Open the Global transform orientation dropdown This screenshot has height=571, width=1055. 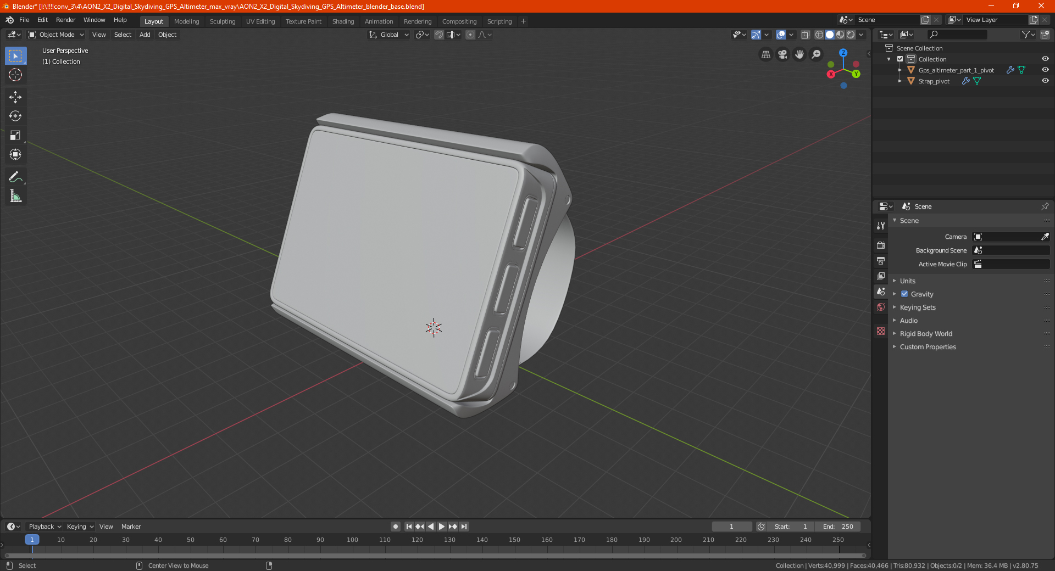click(x=389, y=35)
